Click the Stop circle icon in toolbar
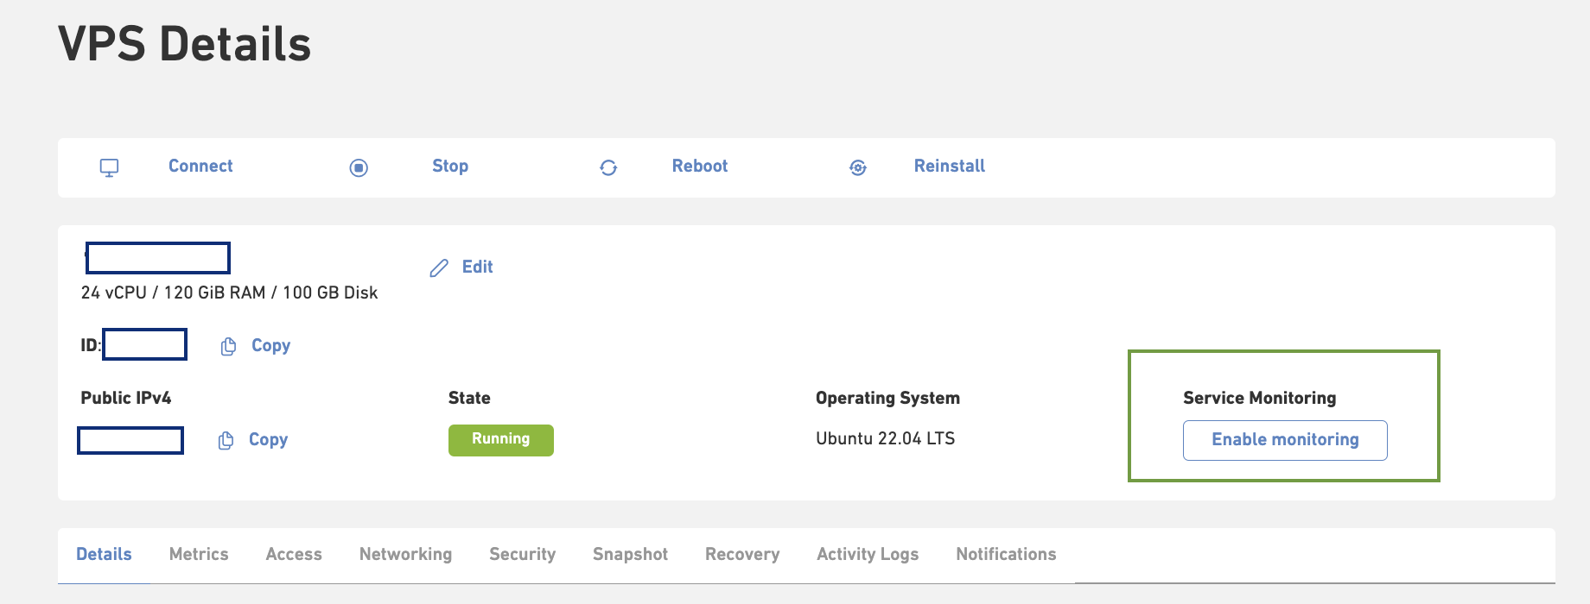 pos(359,167)
